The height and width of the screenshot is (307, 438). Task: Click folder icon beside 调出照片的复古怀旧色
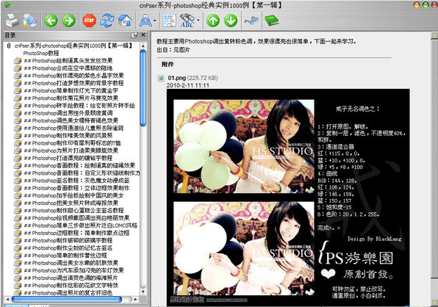18,293
